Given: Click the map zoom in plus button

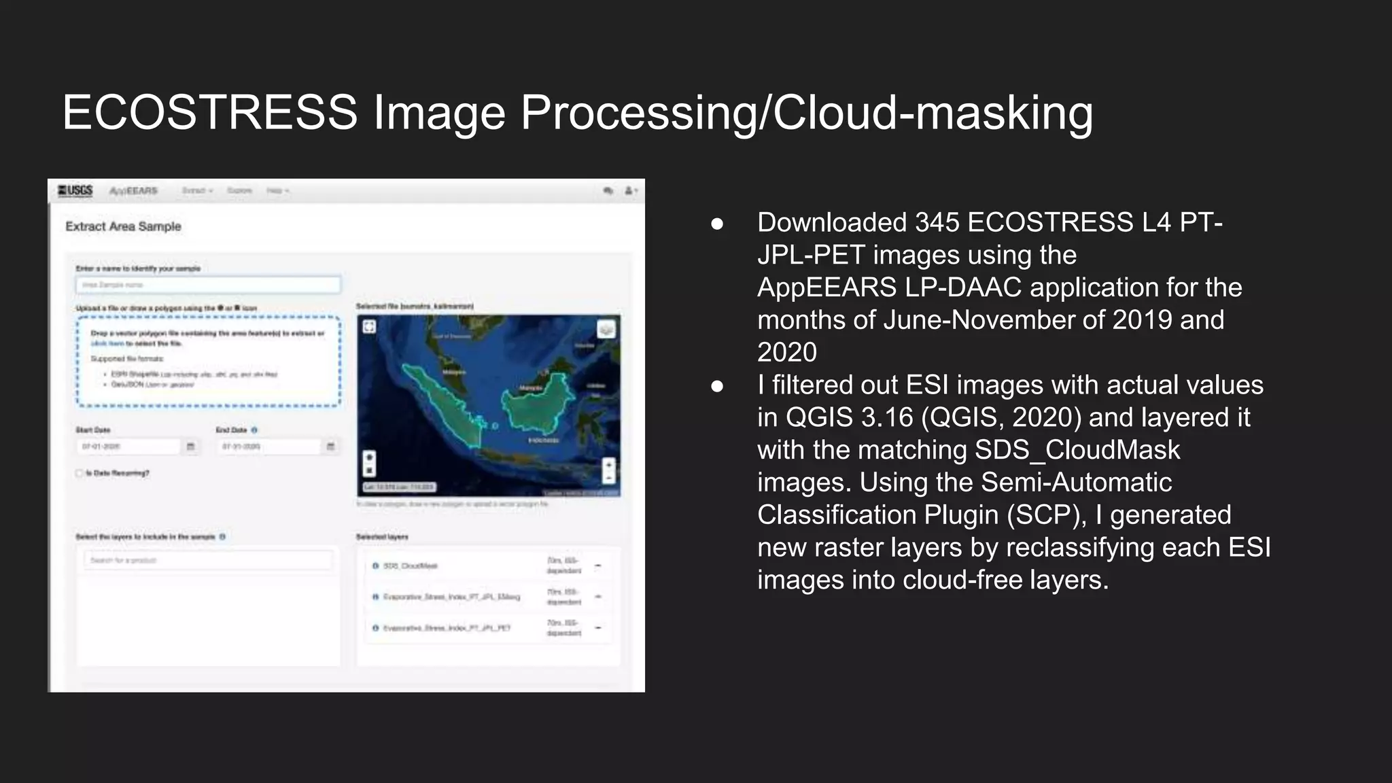Looking at the screenshot, I should 608,465.
